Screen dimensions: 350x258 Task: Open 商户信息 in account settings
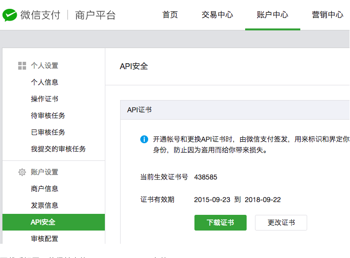point(44,189)
